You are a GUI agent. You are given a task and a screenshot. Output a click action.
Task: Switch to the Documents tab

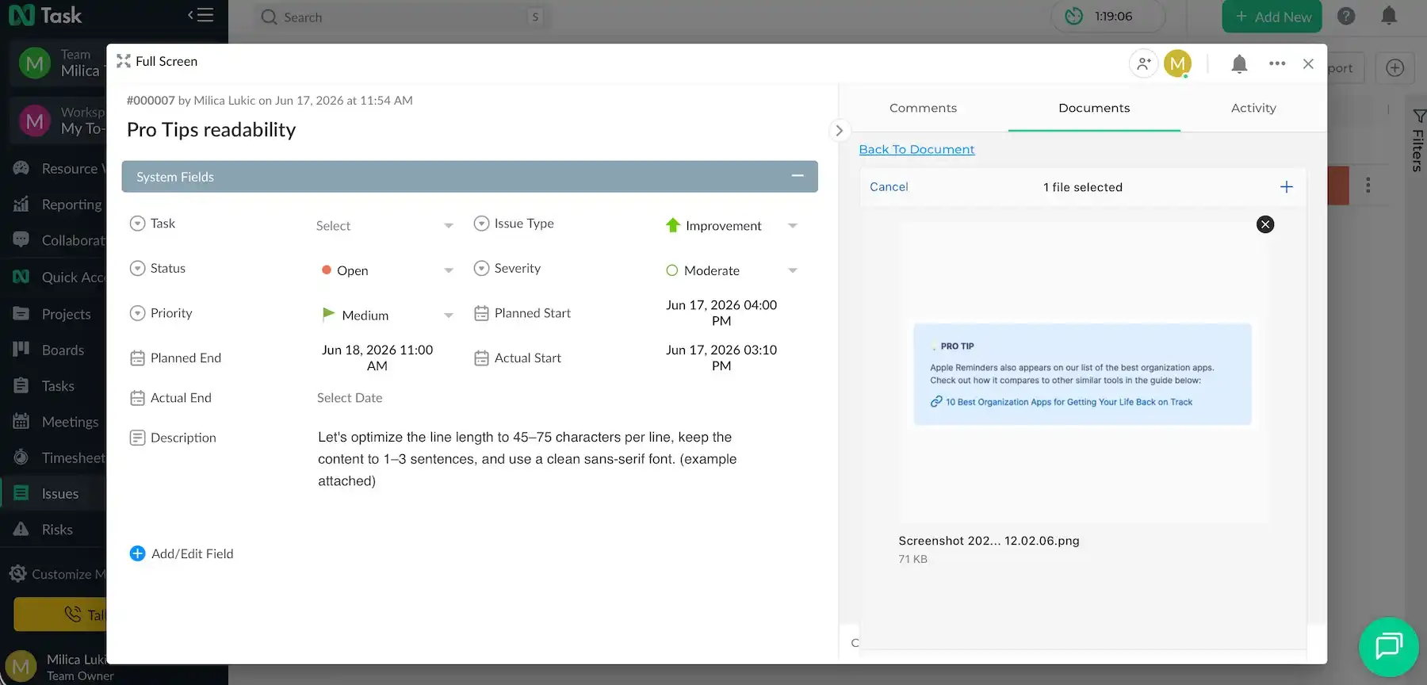coord(1094,108)
